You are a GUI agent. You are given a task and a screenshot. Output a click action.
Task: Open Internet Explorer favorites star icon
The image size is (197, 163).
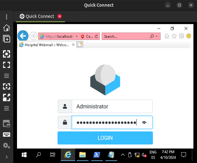tap(174, 36)
